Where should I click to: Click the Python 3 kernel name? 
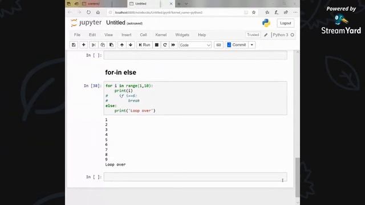[280, 35]
